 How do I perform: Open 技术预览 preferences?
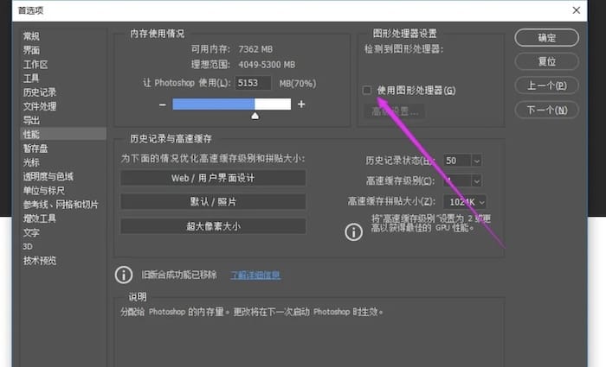coord(40,261)
